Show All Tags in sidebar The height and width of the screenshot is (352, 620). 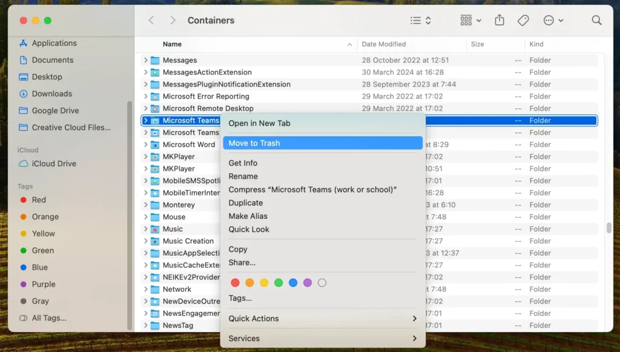pos(43,318)
